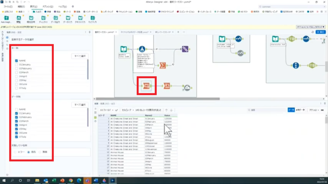Pick the データ入力 input data tool

[68, 19]
